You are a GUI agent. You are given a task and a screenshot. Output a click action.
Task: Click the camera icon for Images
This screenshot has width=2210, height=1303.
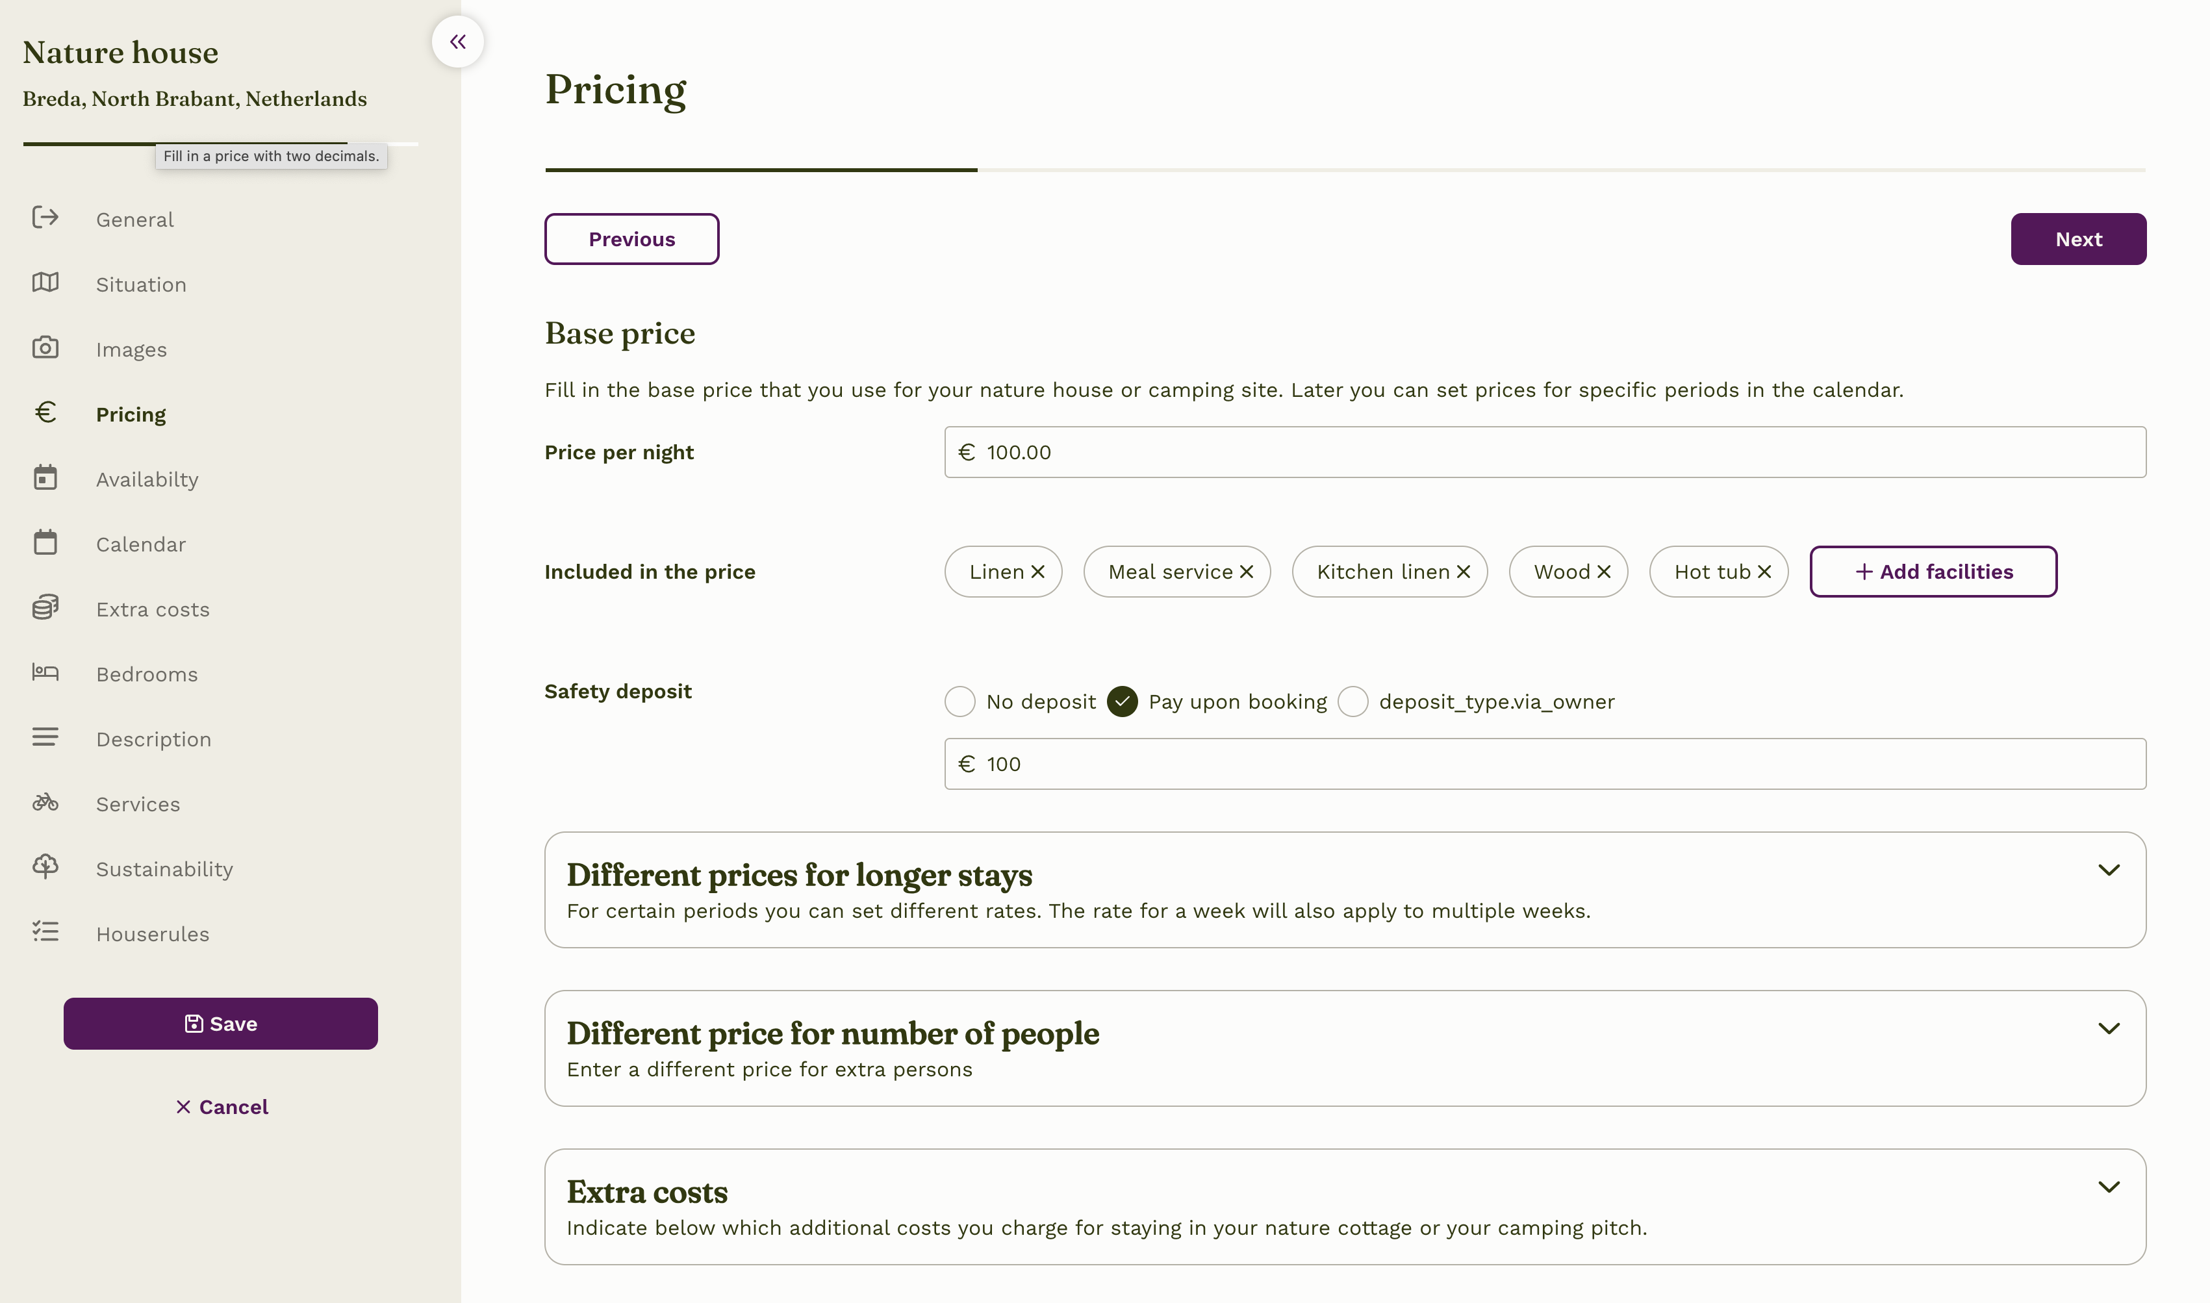coord(45,348)
